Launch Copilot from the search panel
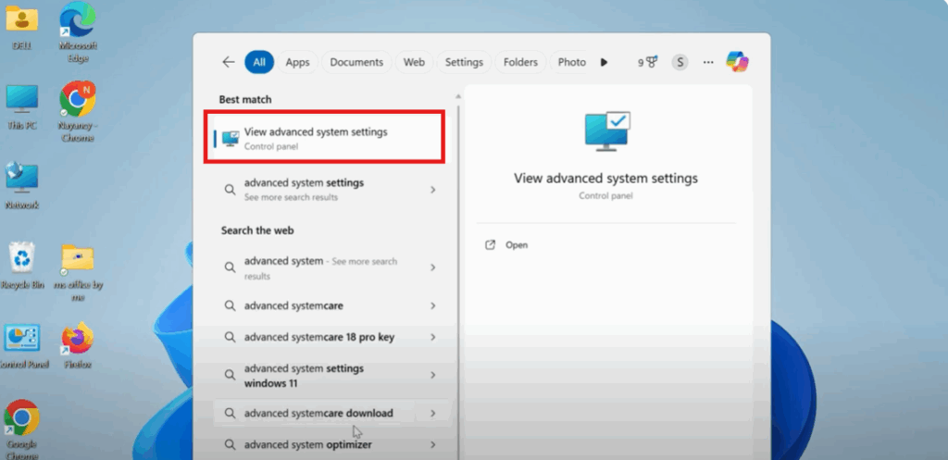This screenshot has height=460, width=948. point(737,62)
